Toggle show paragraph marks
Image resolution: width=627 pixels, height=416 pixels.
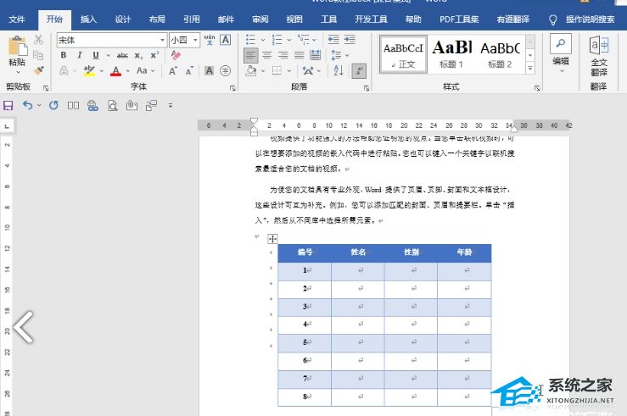[359, 71]
